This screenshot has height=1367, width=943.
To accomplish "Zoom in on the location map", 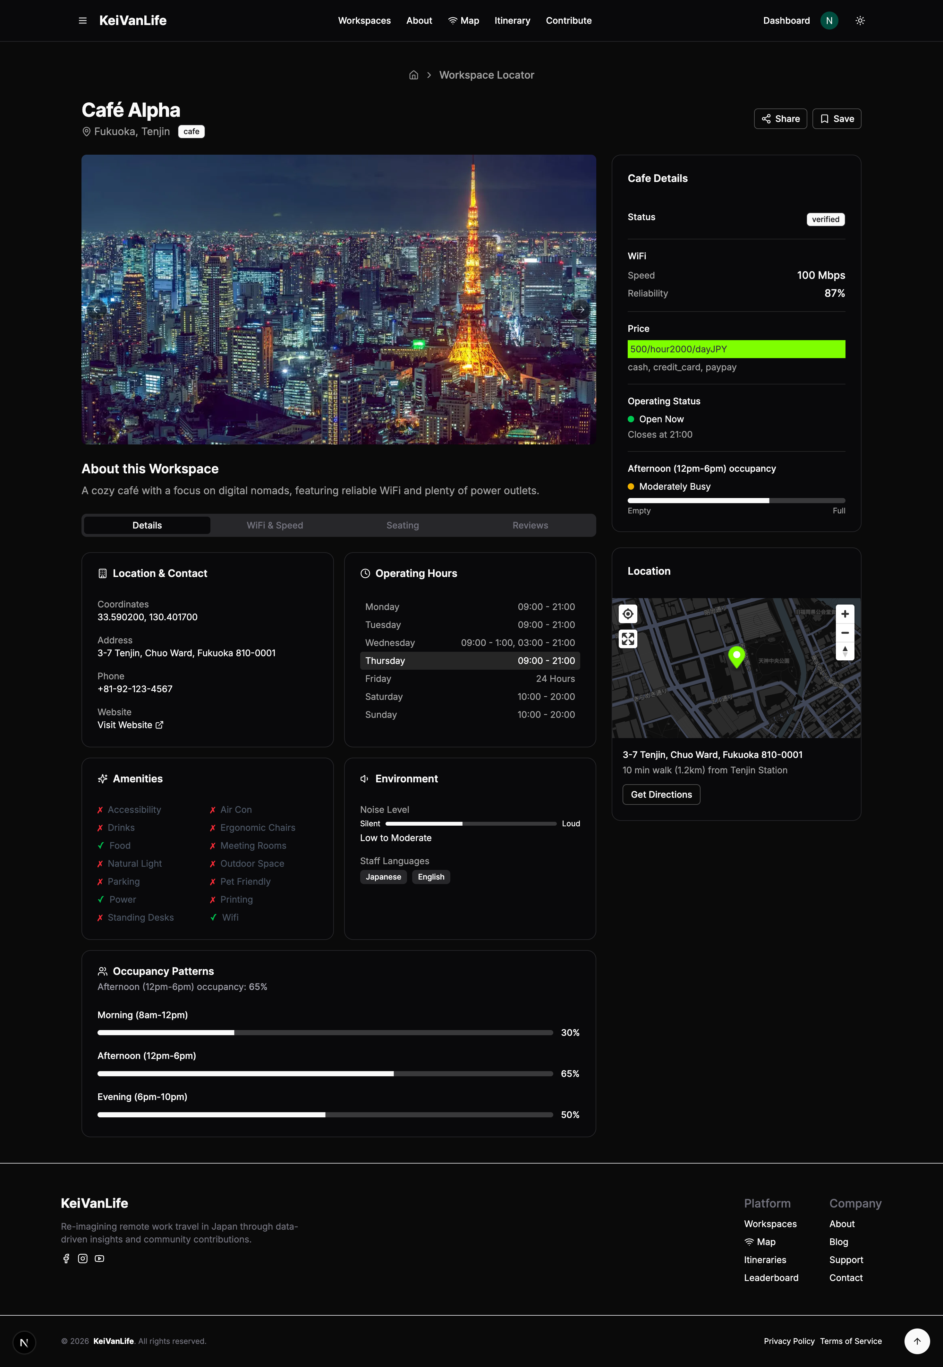I will click(x=845, y=614).
